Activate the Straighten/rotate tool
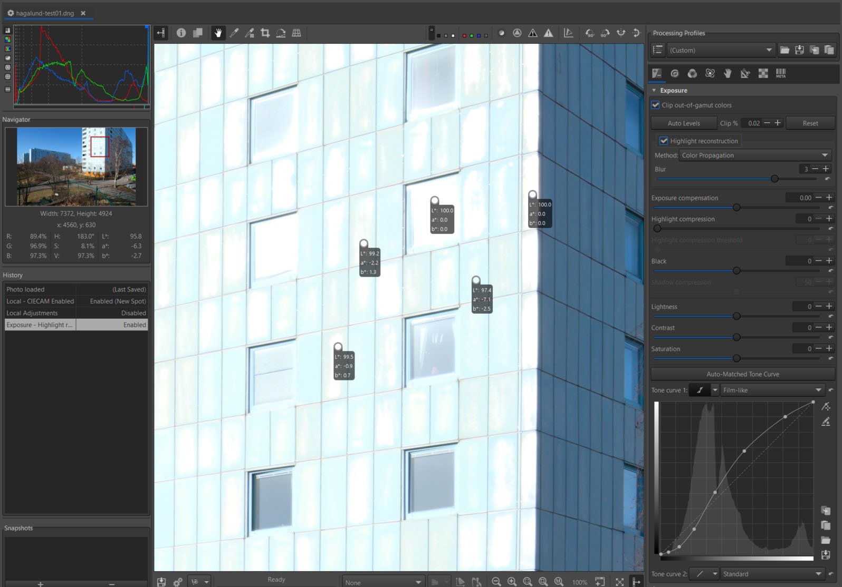842x587 pixels. tap(281, 33)
